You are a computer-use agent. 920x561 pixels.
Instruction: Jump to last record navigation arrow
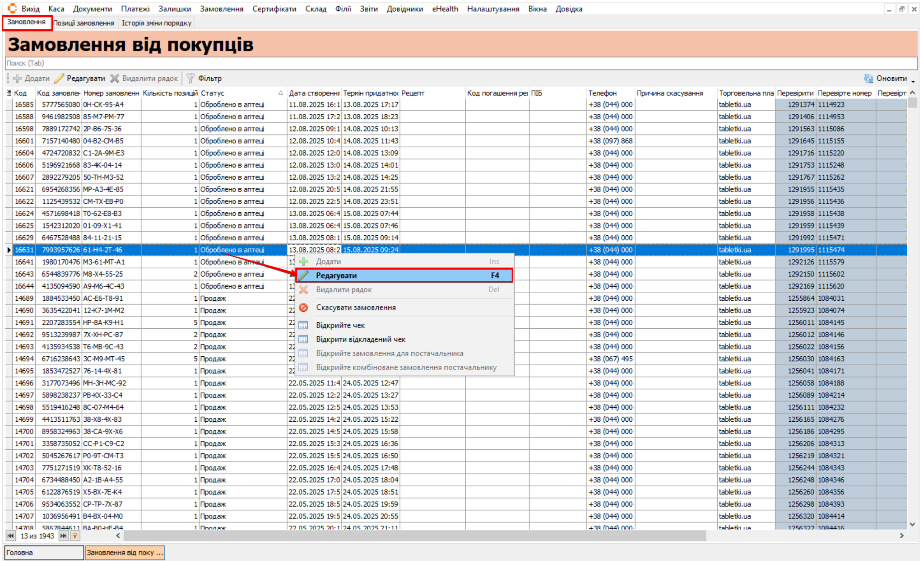(x=63, y=536)
